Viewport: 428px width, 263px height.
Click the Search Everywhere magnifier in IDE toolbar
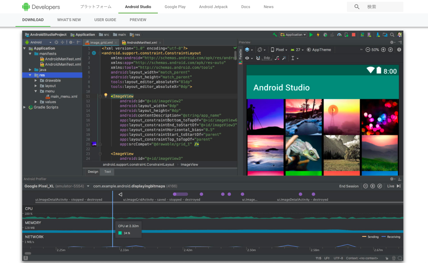pos(392,35)
